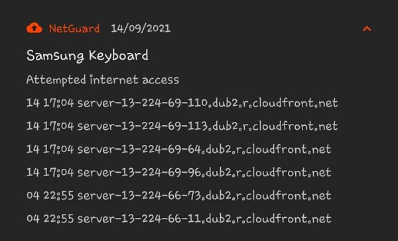Select the server-13-224-66-11 cloudfront hostname
This screenshot has width=398, height=241.
click(204, 218)
